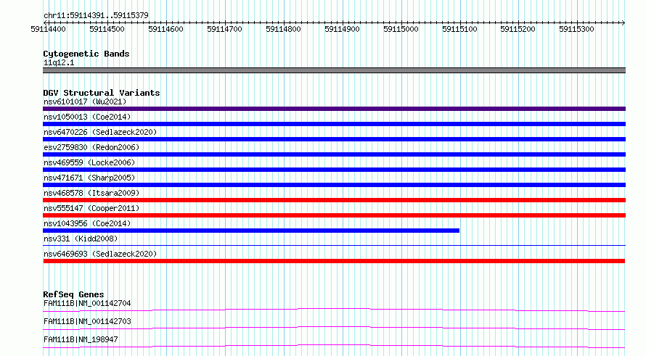Open variant nsv469559 (Locke2006) label

point(89,162)
